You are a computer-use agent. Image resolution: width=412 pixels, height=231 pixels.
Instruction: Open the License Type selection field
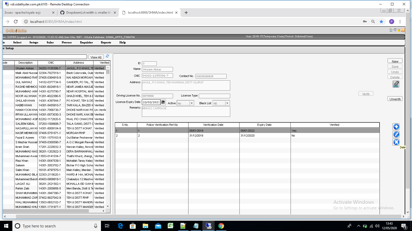pyautogui.click(x=214, y=96)
